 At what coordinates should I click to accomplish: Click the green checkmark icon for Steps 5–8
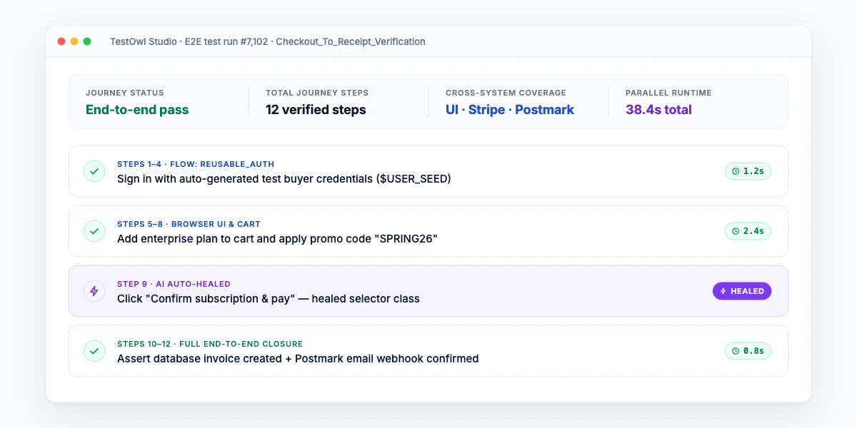click(x=94, y=231)
